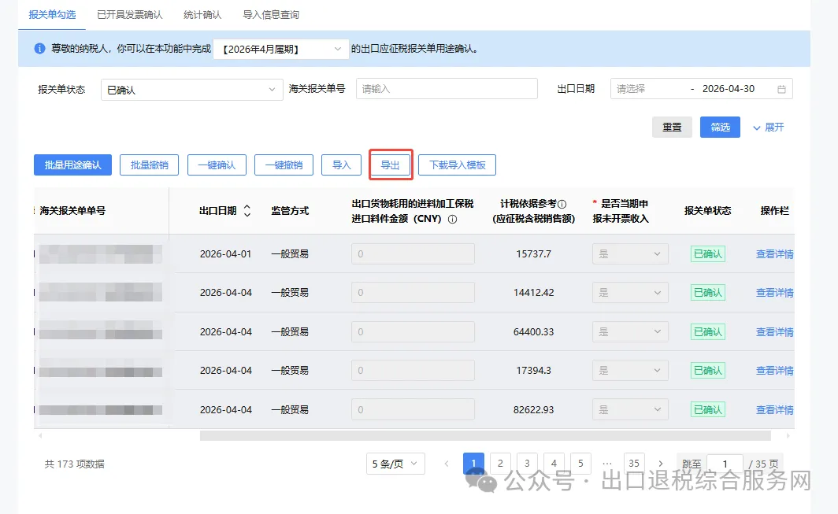The width and height of the screenshot is (838, 514).
Task: Click the 筛选 filter button
Action: click(x=720, y=128)
